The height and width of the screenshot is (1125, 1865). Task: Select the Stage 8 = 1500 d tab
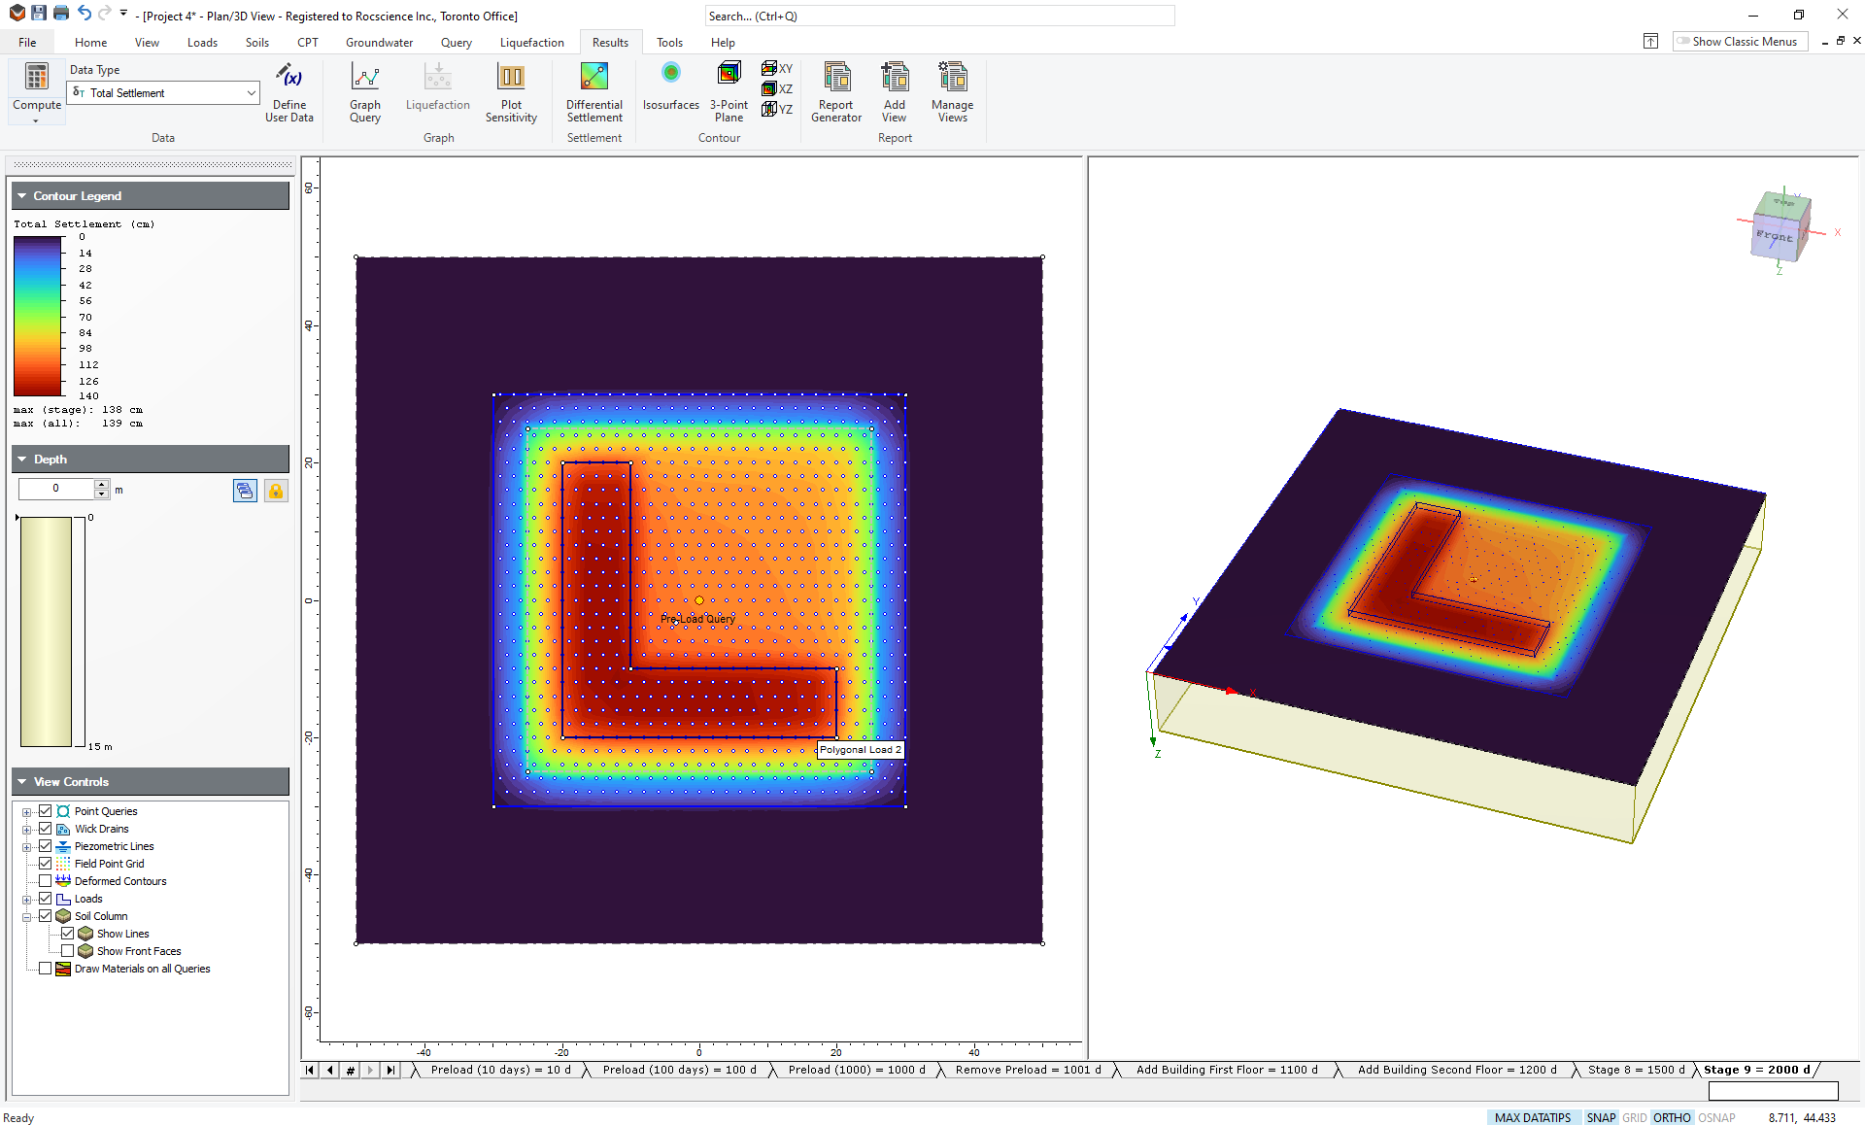point(1636,1070)
